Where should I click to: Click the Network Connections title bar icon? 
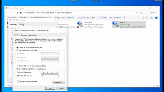(6, 8)
